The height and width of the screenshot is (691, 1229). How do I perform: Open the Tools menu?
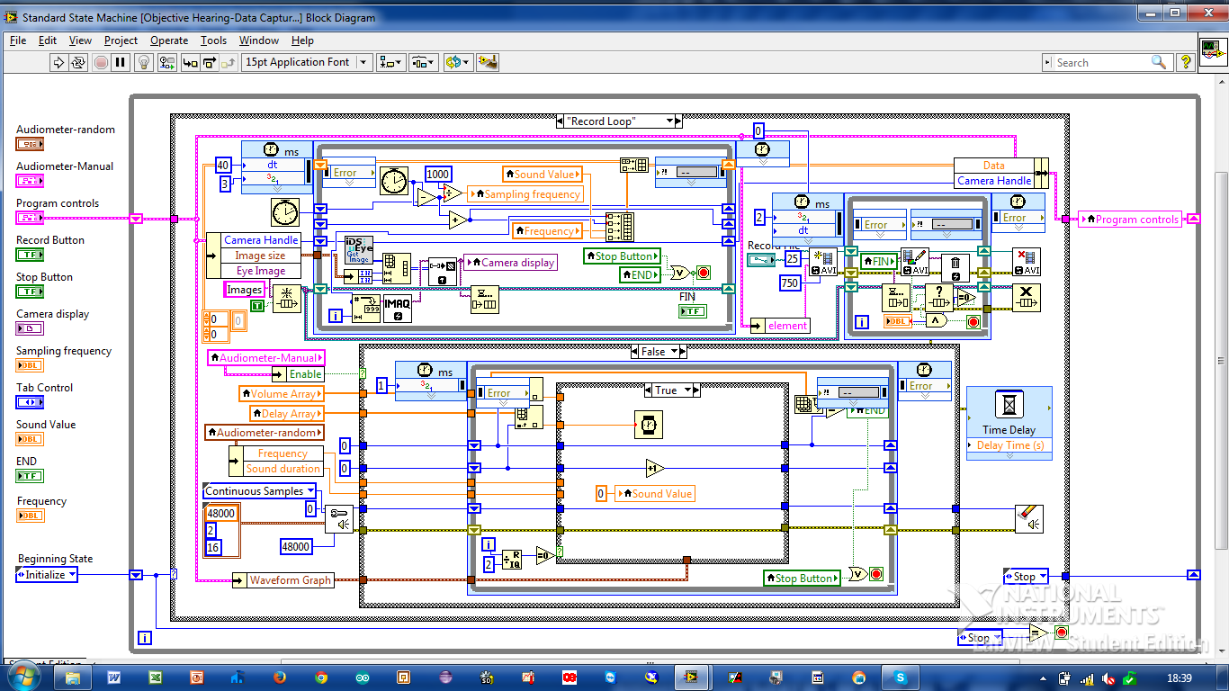pos(213,40)
